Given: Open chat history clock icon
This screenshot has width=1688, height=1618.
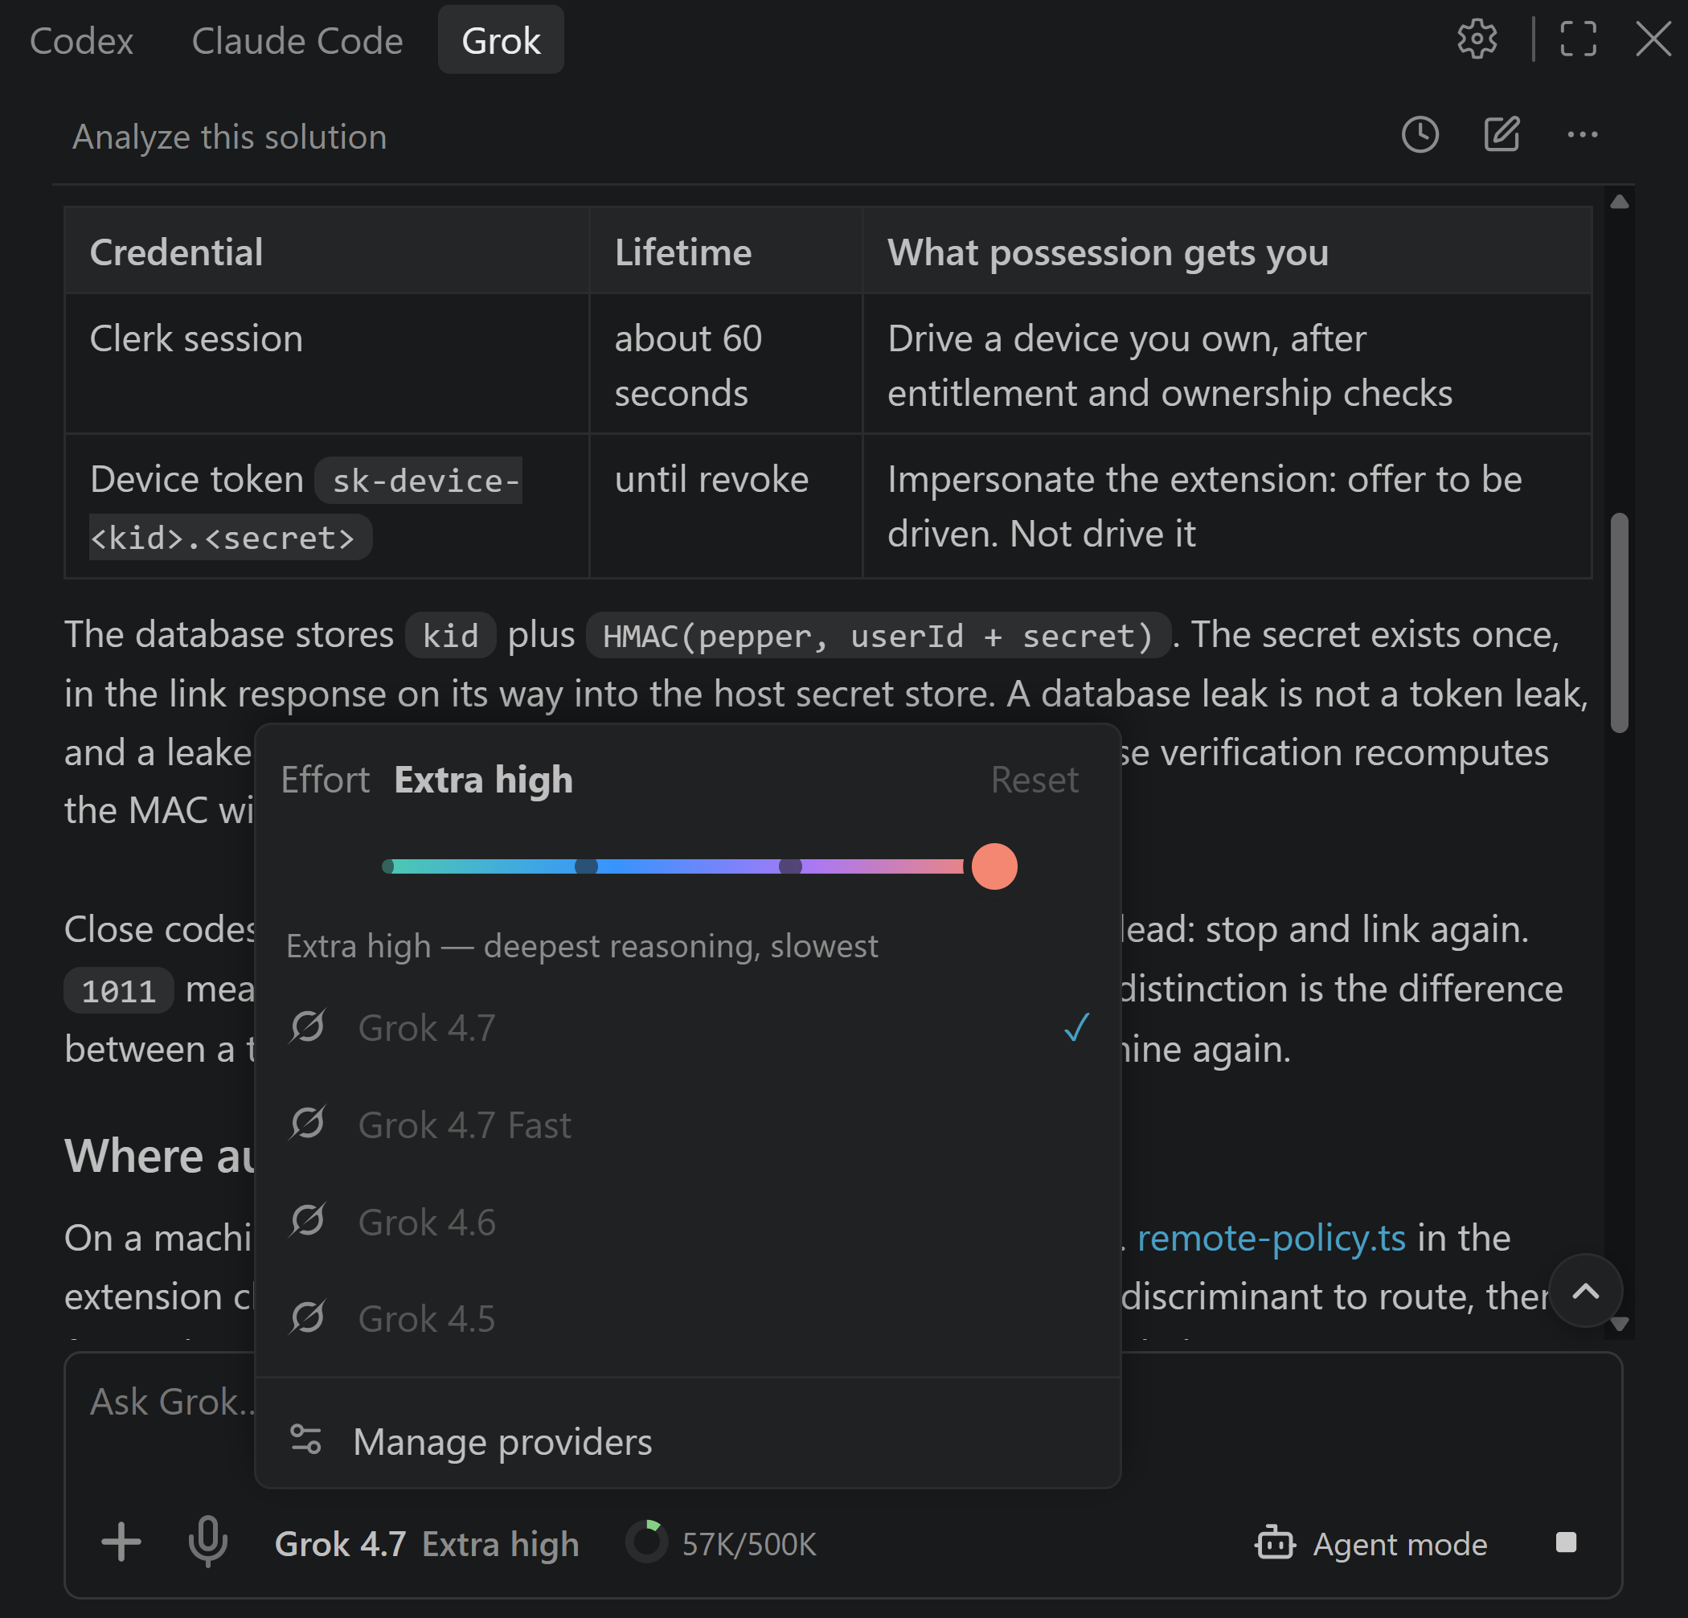Looking at the screenshot, I should [x=1420, y=135].
